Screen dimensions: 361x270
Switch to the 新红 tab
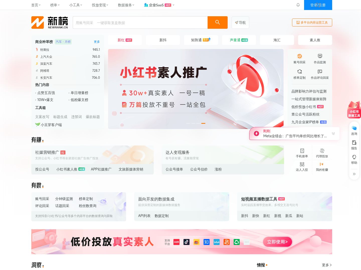pyautogui.click(x=125, y=40)
